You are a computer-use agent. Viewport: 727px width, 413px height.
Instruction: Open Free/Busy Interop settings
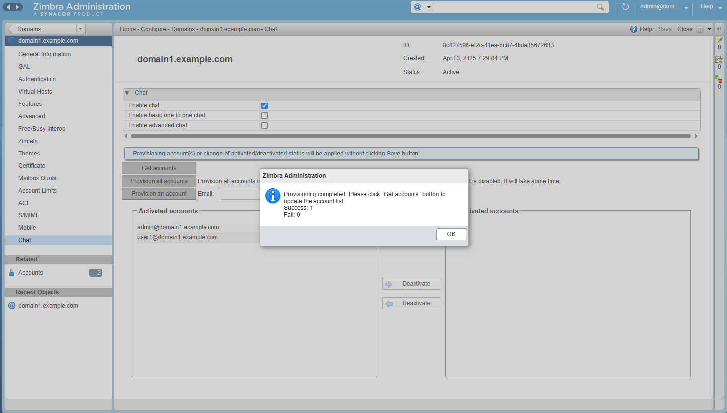click(x=42, y=129)
